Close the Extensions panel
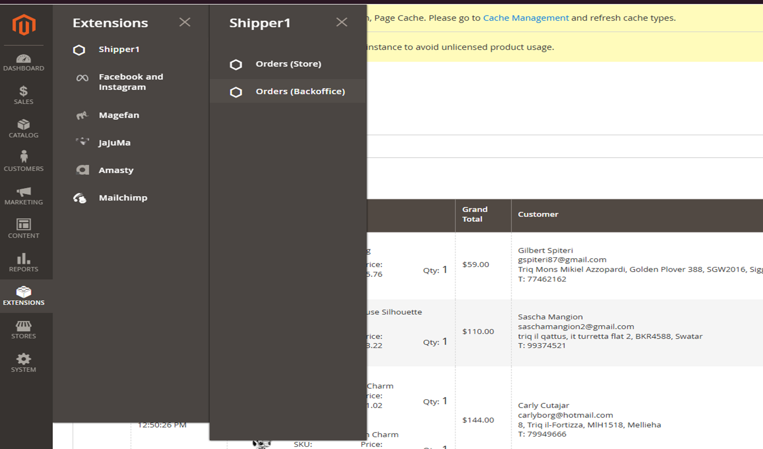This screenshot has height=449, width=763. 185,22
